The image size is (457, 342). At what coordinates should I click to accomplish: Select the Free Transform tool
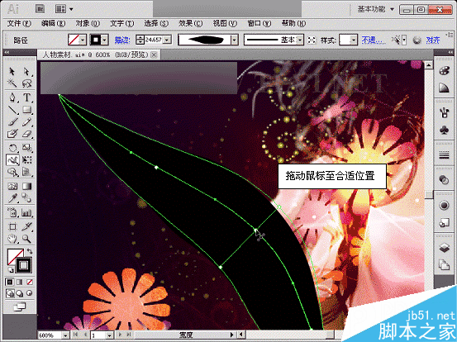coord(26,159)
